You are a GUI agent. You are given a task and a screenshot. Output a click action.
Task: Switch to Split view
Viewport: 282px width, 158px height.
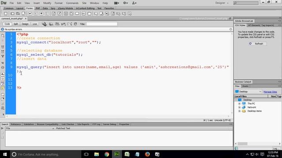click(16, 24)
